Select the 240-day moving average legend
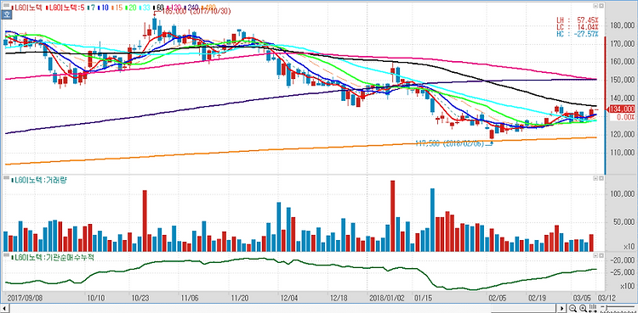The height and width of the screenshot is (313, 638). [191, 8]
